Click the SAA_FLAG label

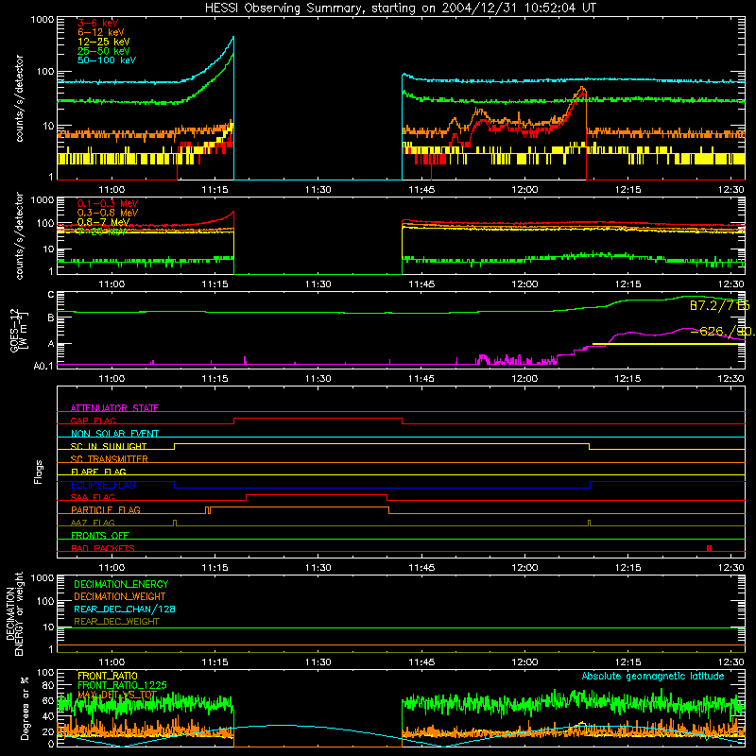(x=93, y=497)
